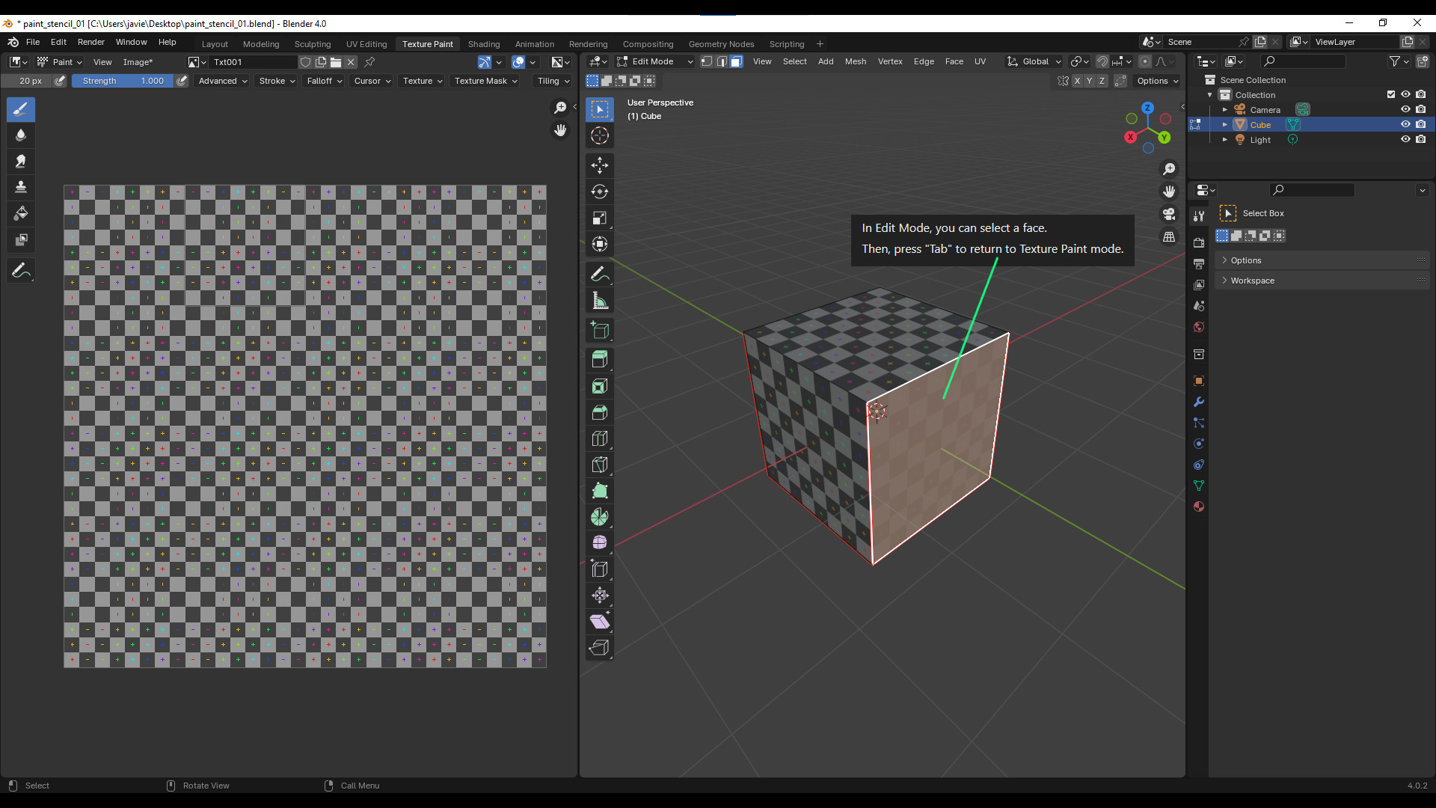Select the Rotate tool in viewport

point(600,192)
